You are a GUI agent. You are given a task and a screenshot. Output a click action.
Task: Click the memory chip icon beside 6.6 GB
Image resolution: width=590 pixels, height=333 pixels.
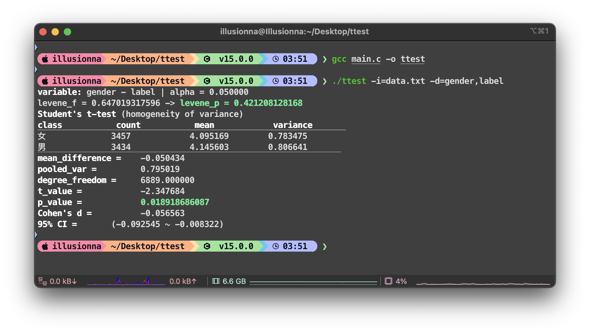tap(216, 281)
